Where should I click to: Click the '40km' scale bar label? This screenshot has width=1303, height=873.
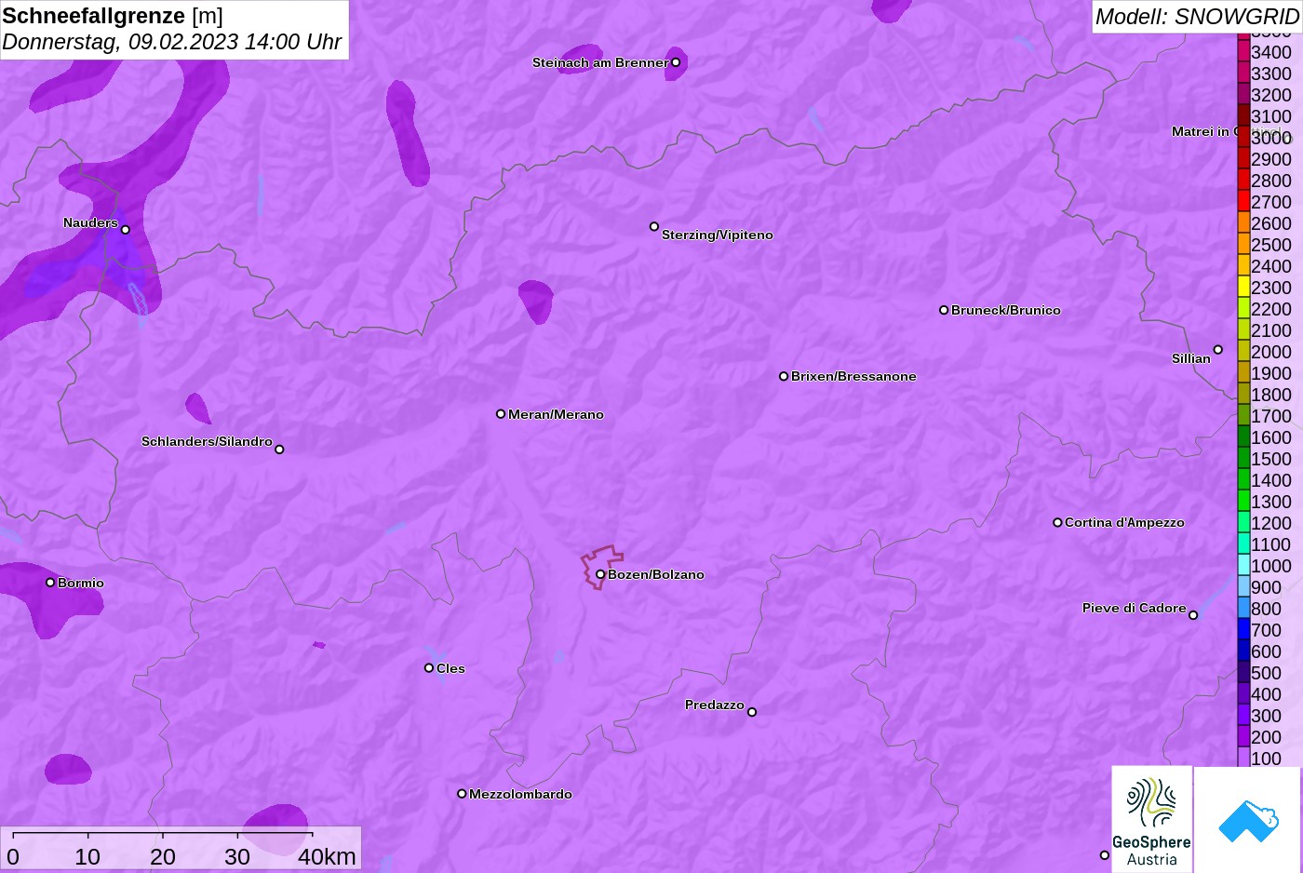point(327,857)
